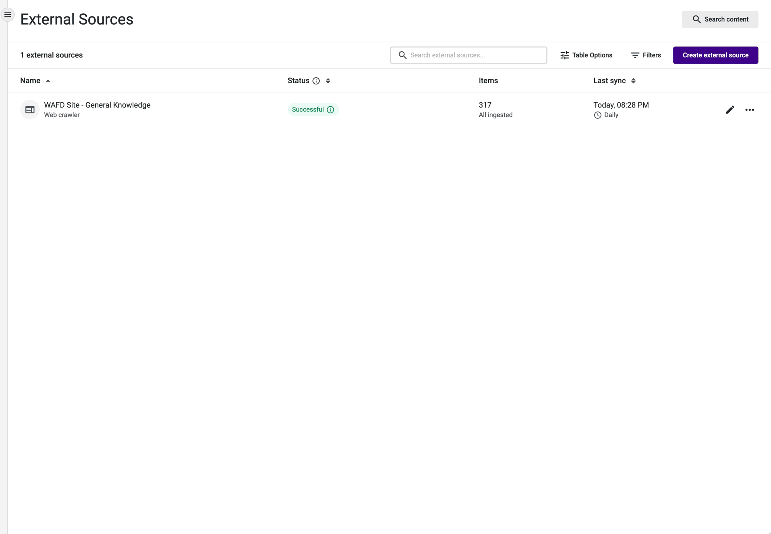Click the Last sync column label
This screenshot has height=534, width=771.
[609, 81]
